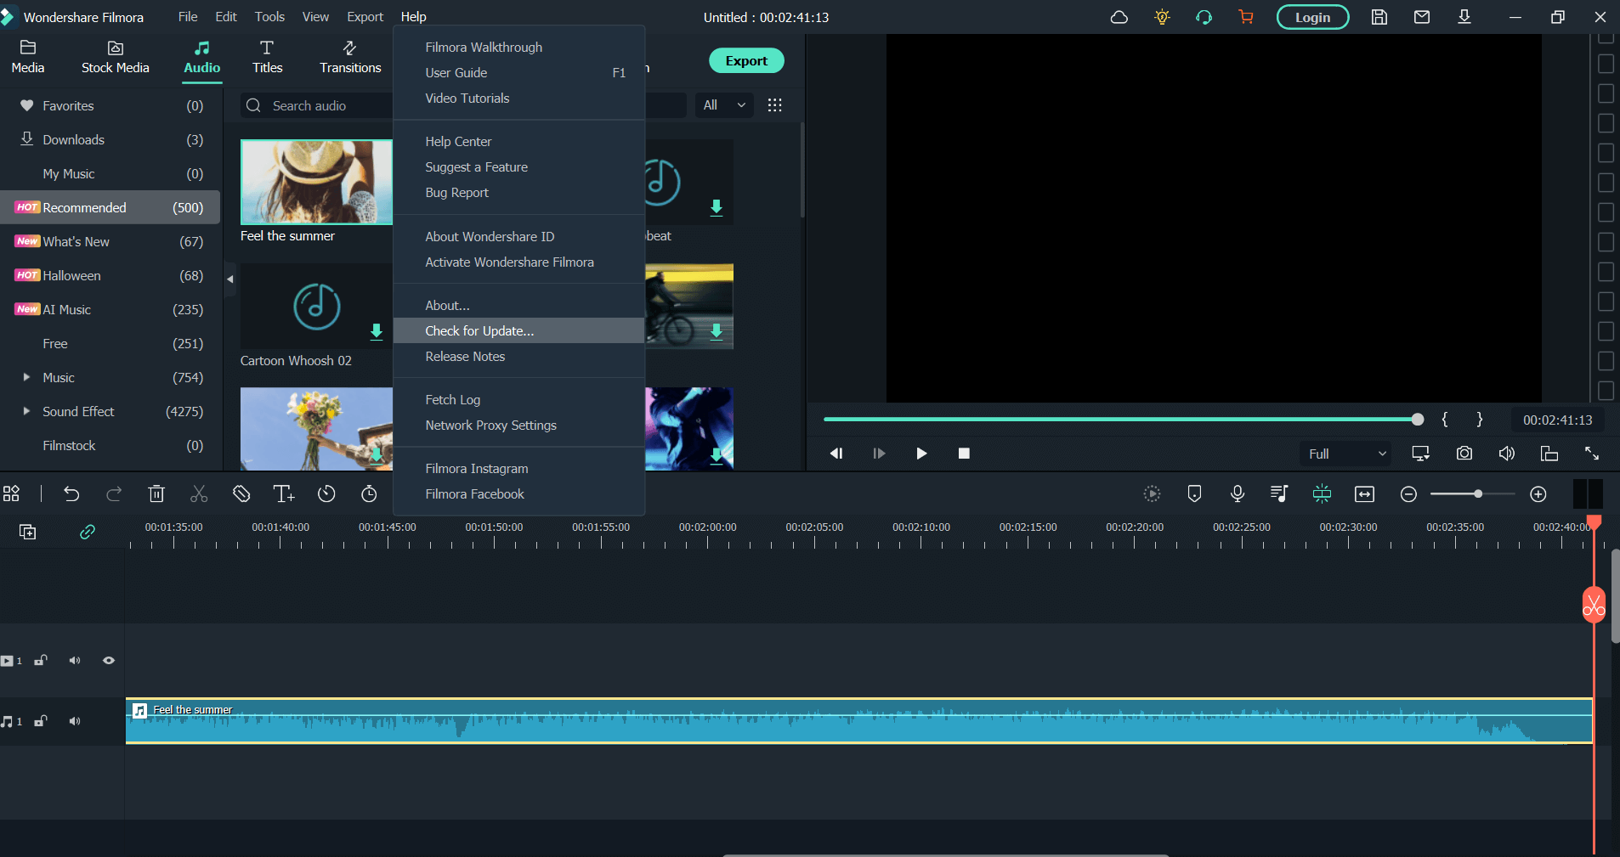Open the speed clock icon
Viewport: 1620px width, 857px height.
(x=326, y=494)
